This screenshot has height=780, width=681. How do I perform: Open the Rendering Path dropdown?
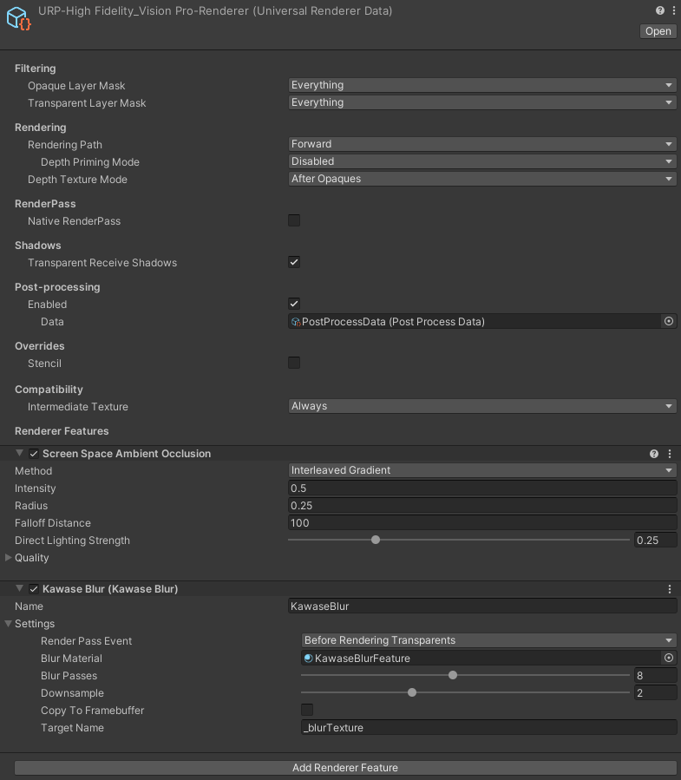482,144
